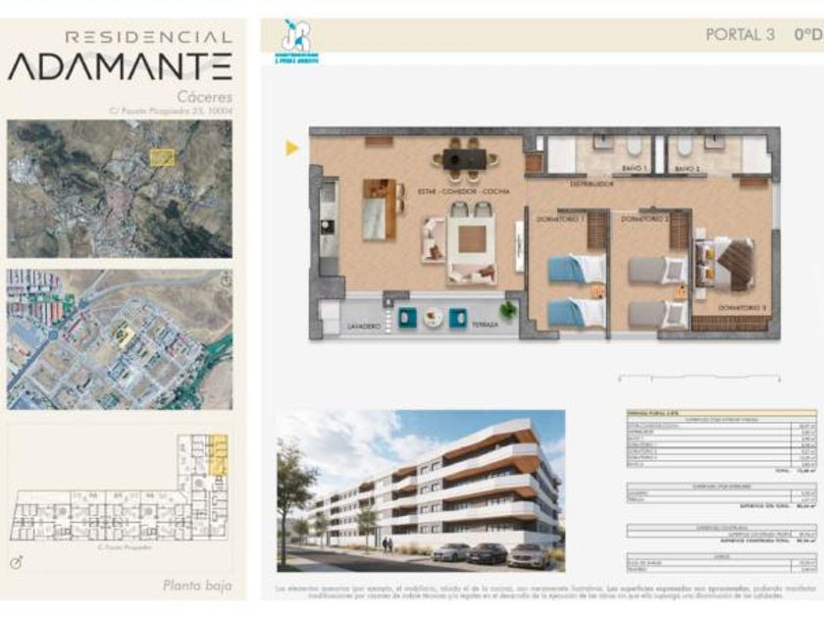Click the yellow entrance arrow beside the floor plan

[292, 148]
